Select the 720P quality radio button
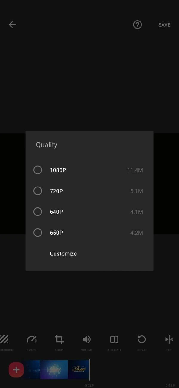The height and width of the screenshot is (388, 179). pyautogui.click(x=38, y=191)
